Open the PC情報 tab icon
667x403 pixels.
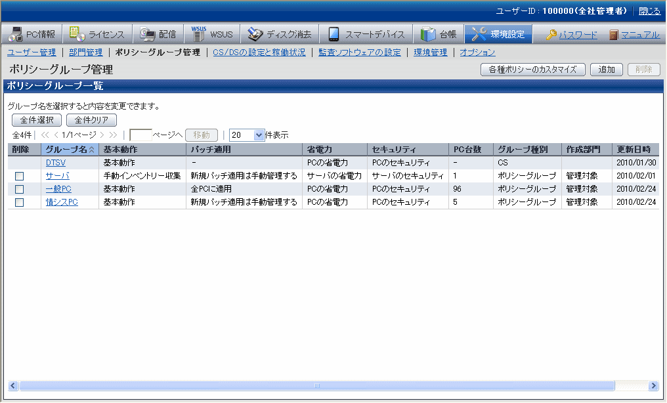click(16, 34)
